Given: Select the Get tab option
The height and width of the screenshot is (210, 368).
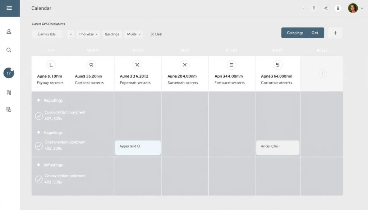Looking at the screenshot, I should pos(315,32).
